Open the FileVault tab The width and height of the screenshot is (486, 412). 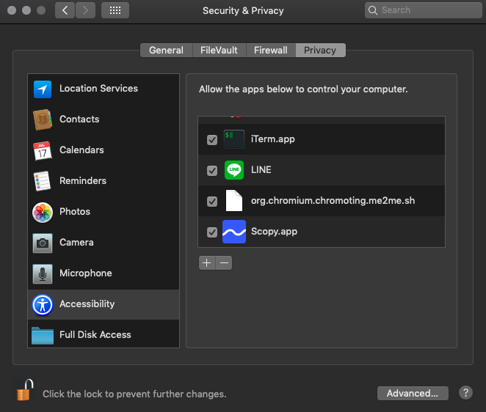219,50
